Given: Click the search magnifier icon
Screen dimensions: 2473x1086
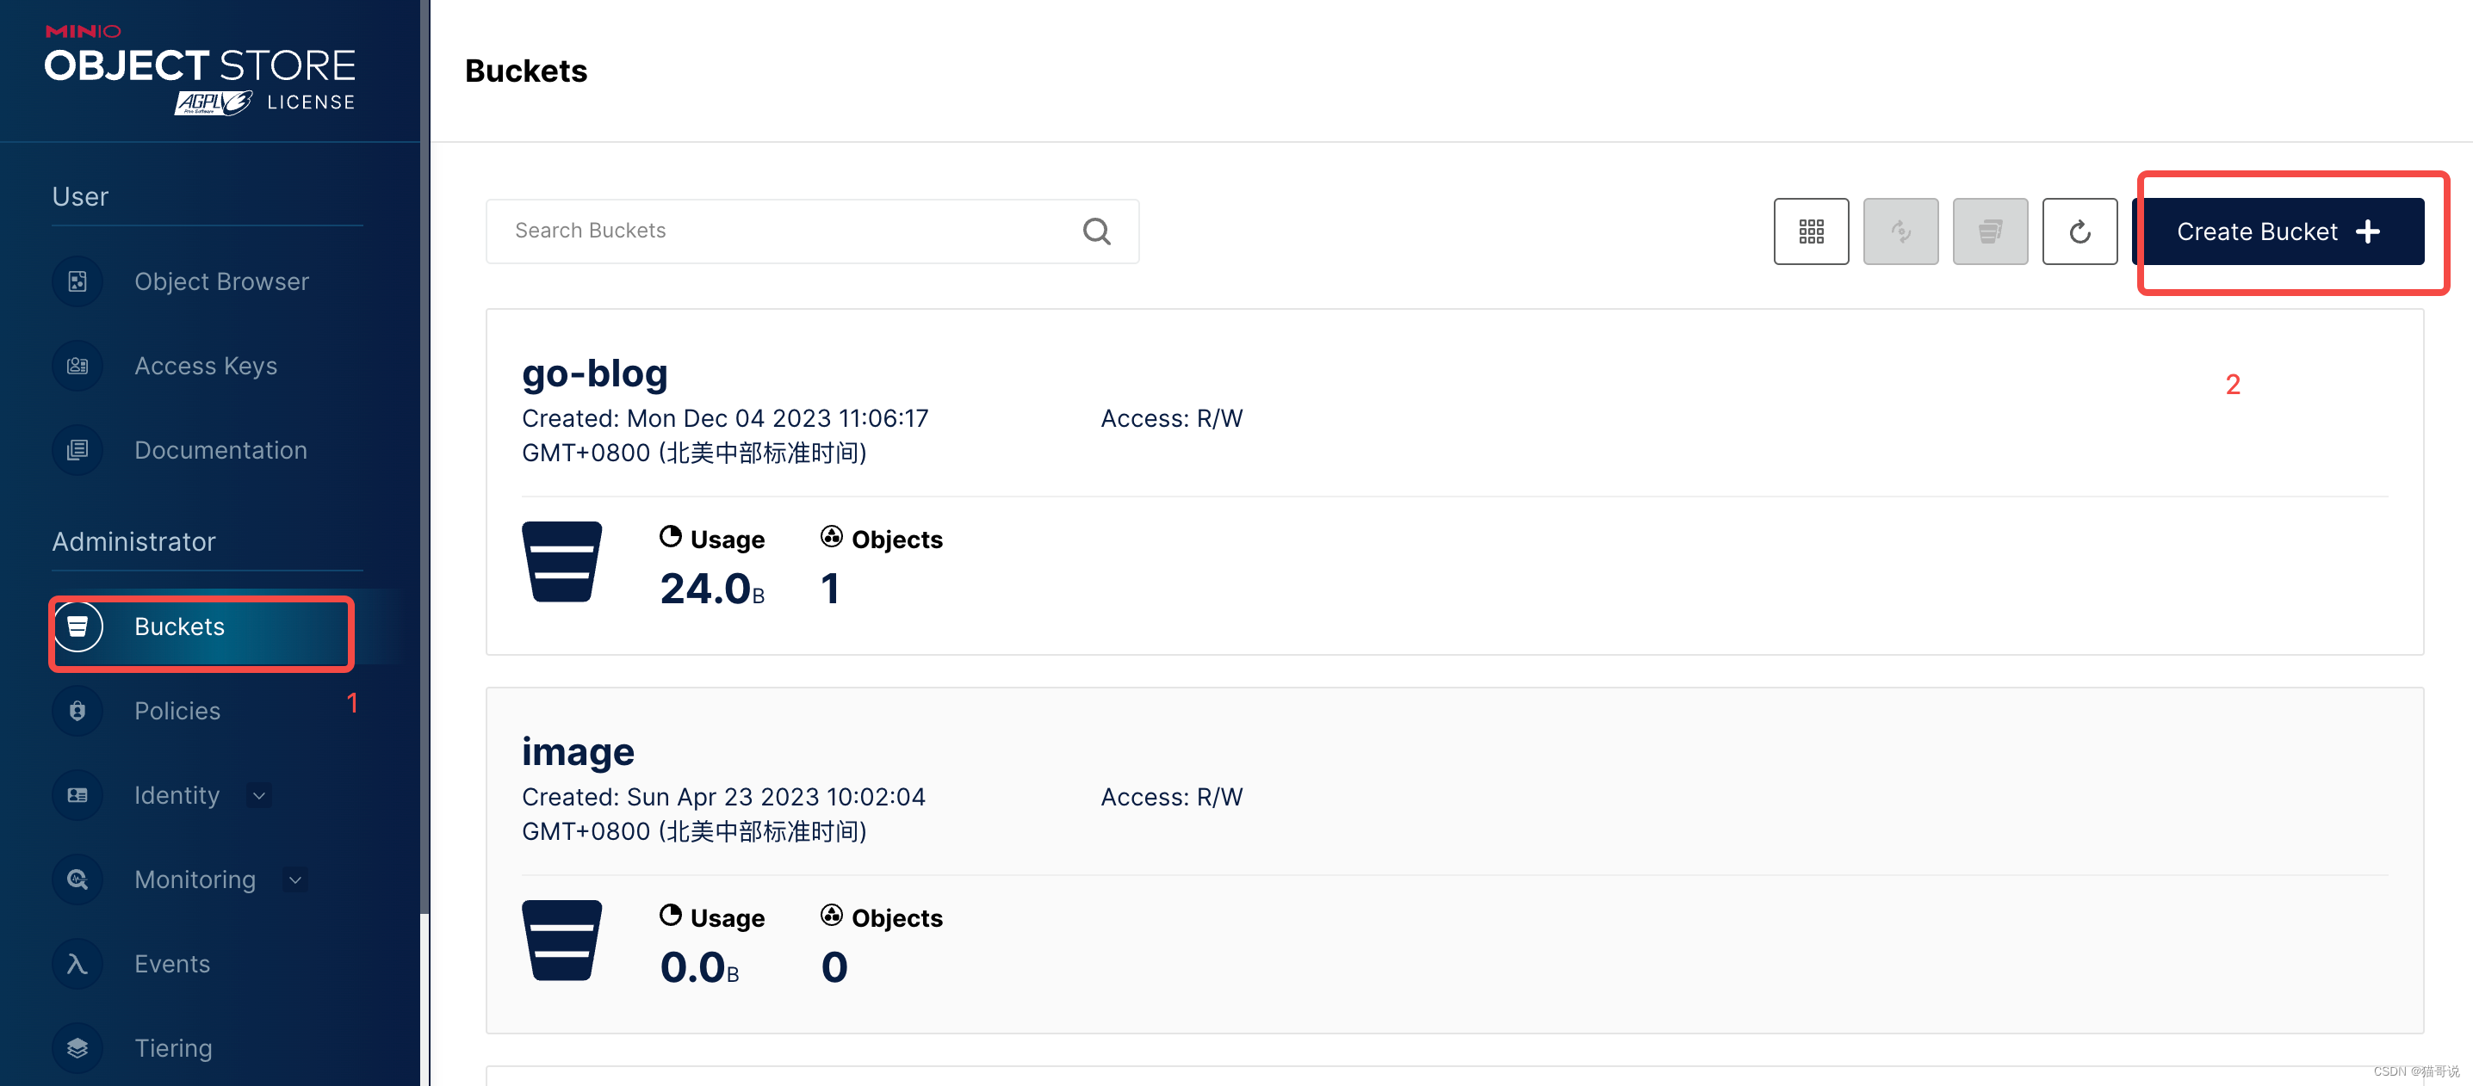Looking at the screenshot, I should point(1096,231).
